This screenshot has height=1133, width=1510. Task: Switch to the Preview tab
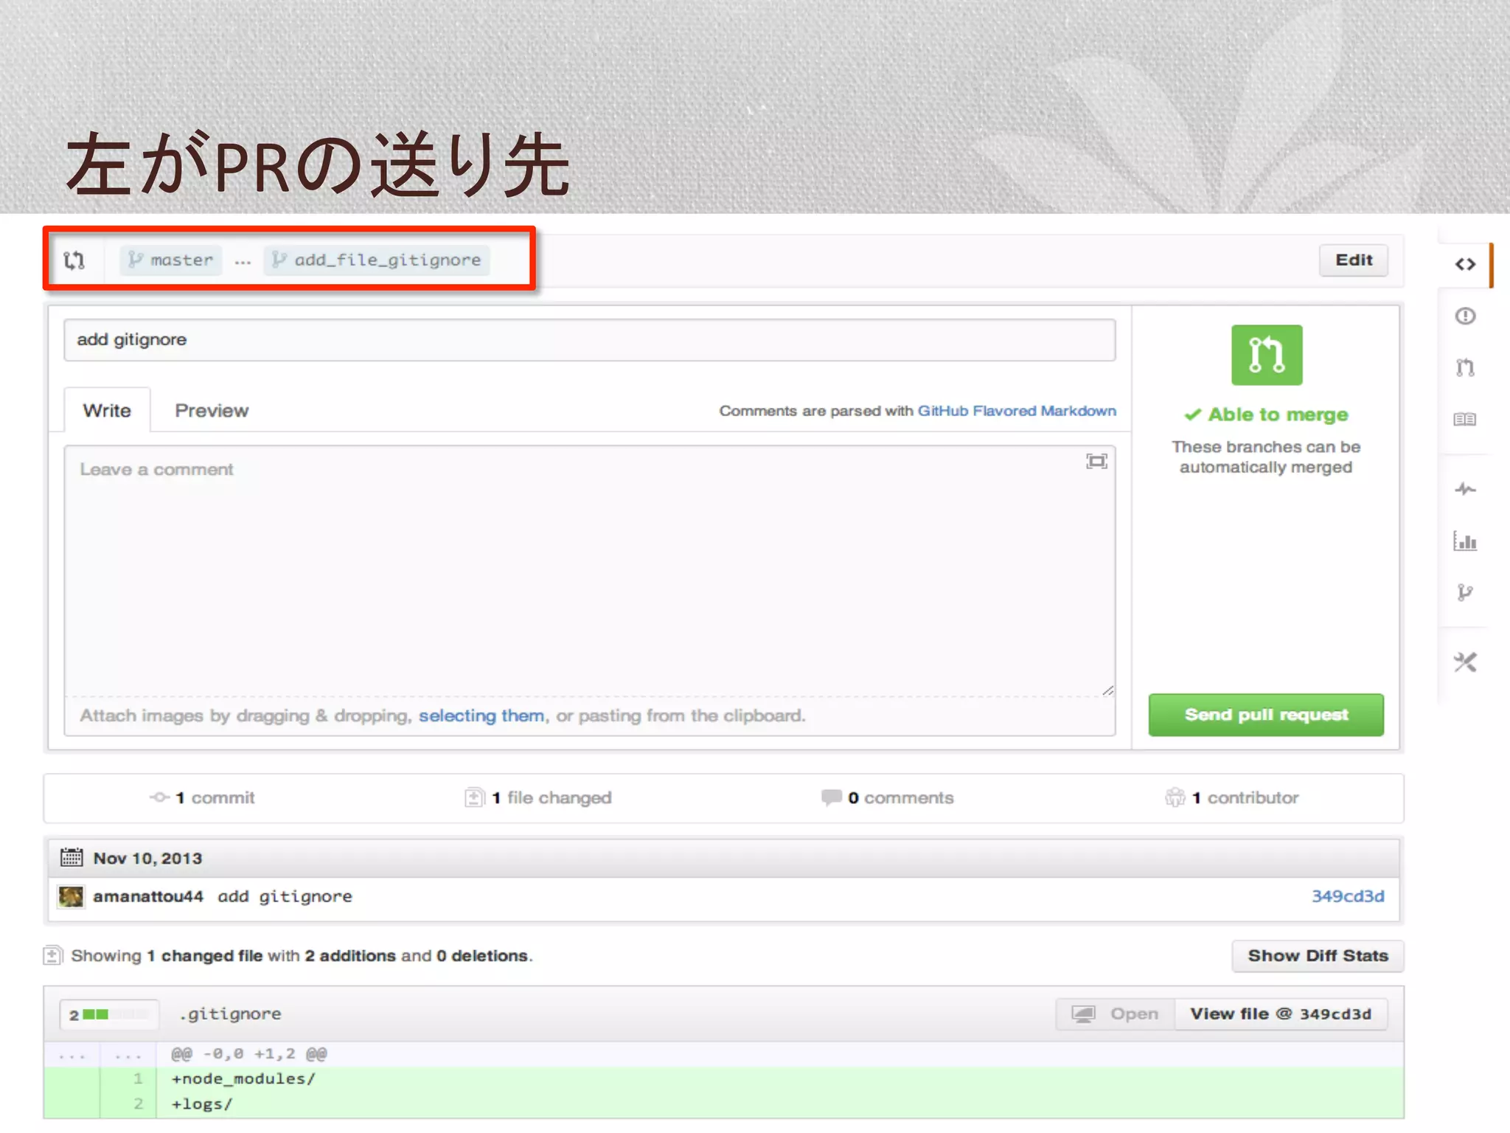tap(212, 411)
